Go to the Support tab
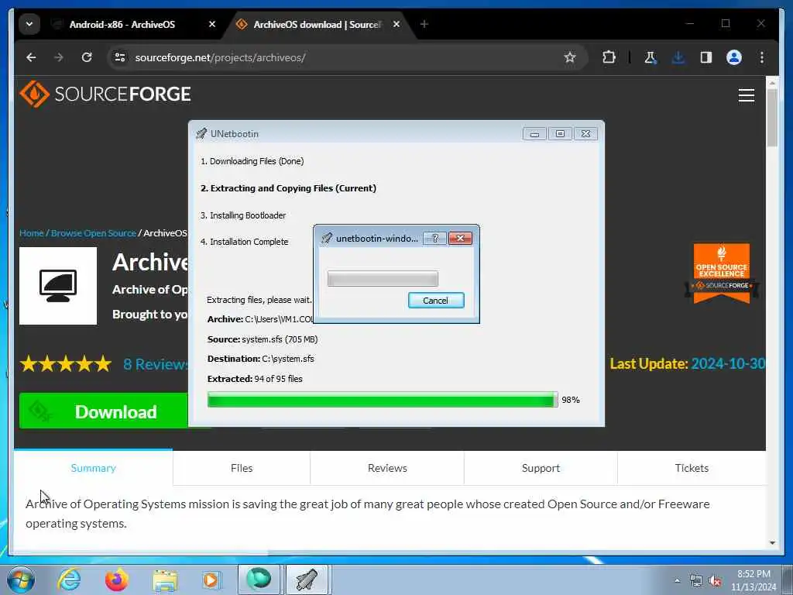Viewport: 793px width, 595px height. [x=541, y=468]
